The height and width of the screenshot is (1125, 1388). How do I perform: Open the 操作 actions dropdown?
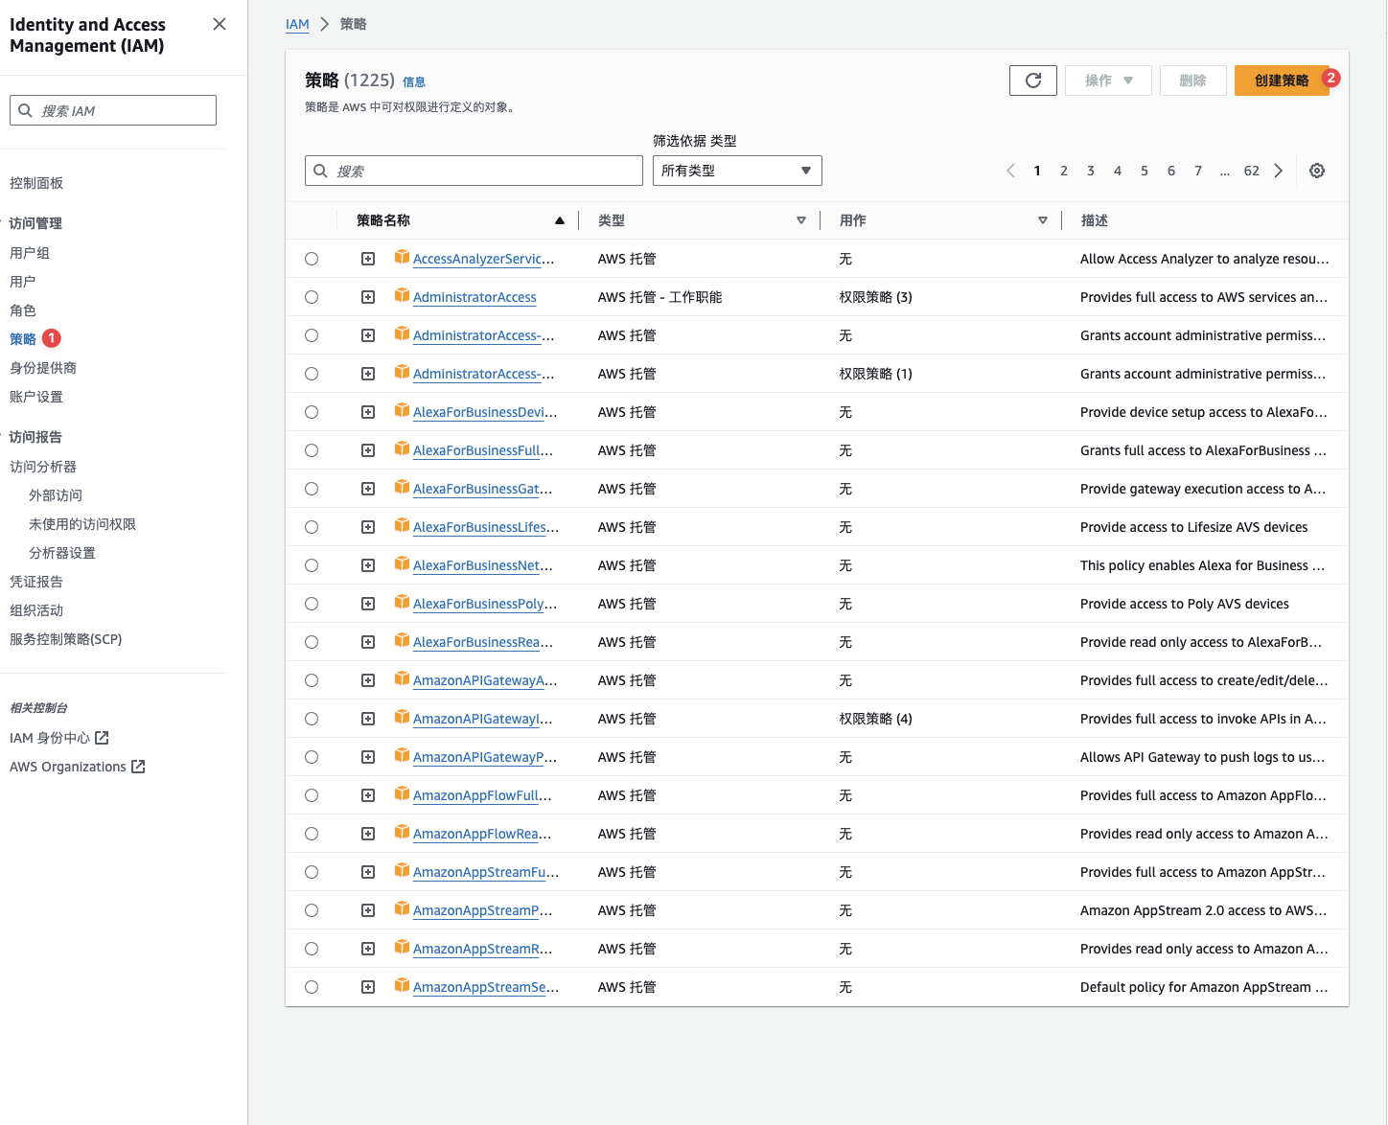1107,80
